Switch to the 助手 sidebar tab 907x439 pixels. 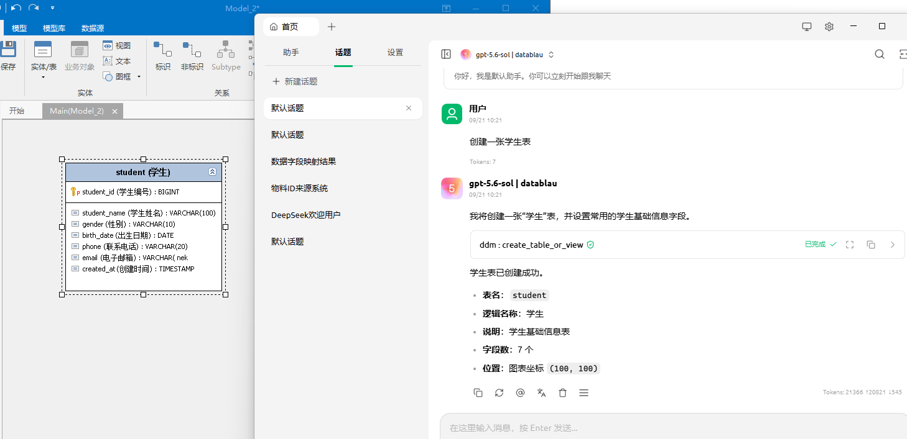[x=291, y=53]
